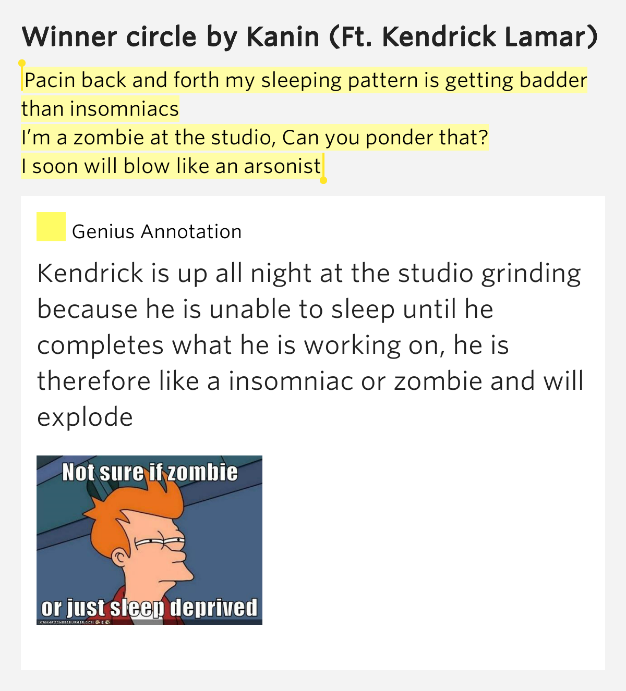Select the "Winner circle by Kanin" title text
Image resolution: width=626 pixels, height=691 pixels.
(171, 36)
